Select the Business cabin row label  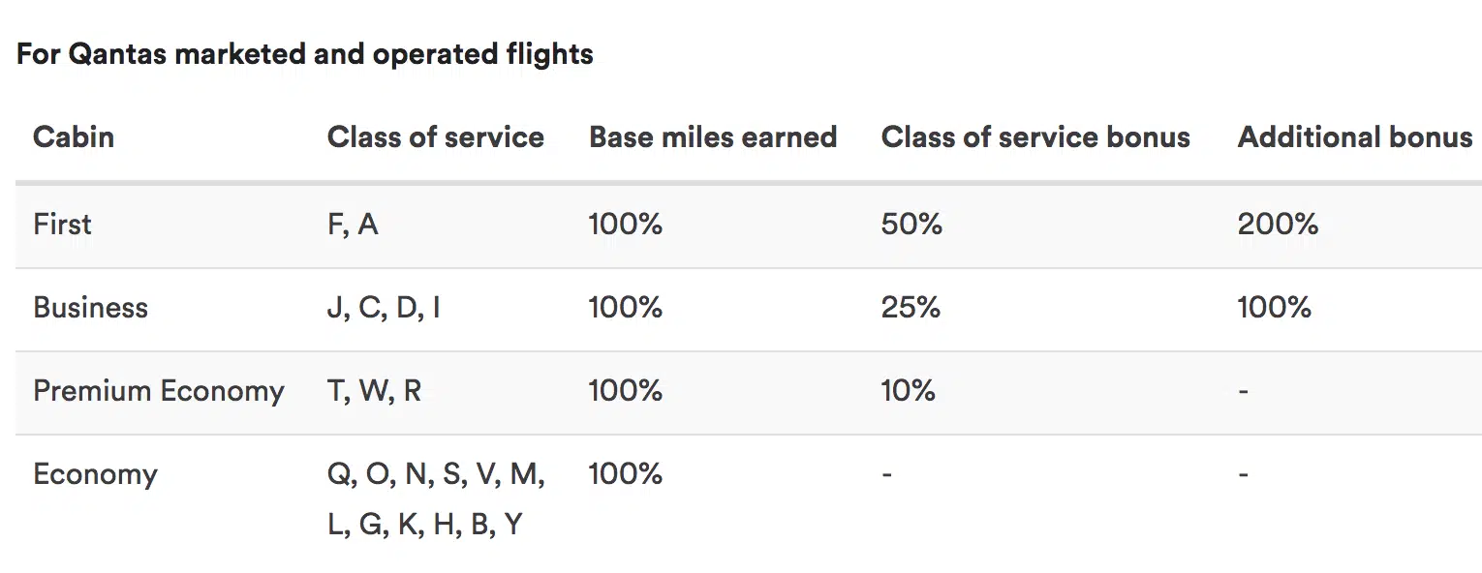click(90, 308)
